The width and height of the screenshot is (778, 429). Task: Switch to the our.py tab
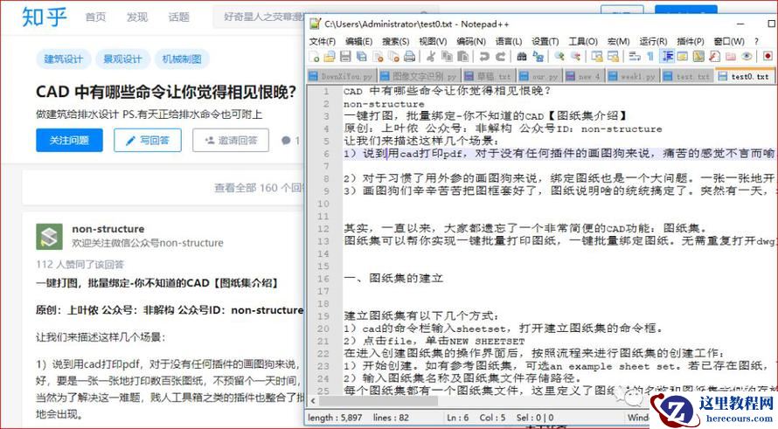click(538, 76)
